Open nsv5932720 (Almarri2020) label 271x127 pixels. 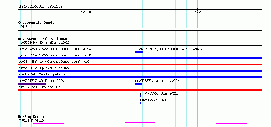point(157,81)
